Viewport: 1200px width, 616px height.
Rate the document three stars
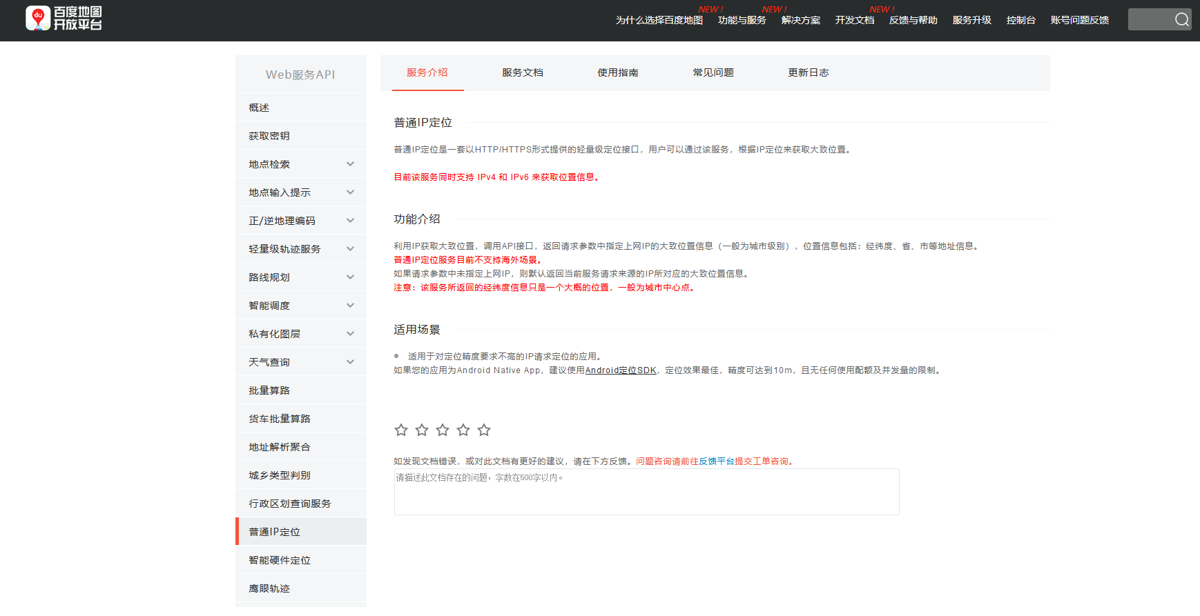pyautogui.click(x=443, y=430)
